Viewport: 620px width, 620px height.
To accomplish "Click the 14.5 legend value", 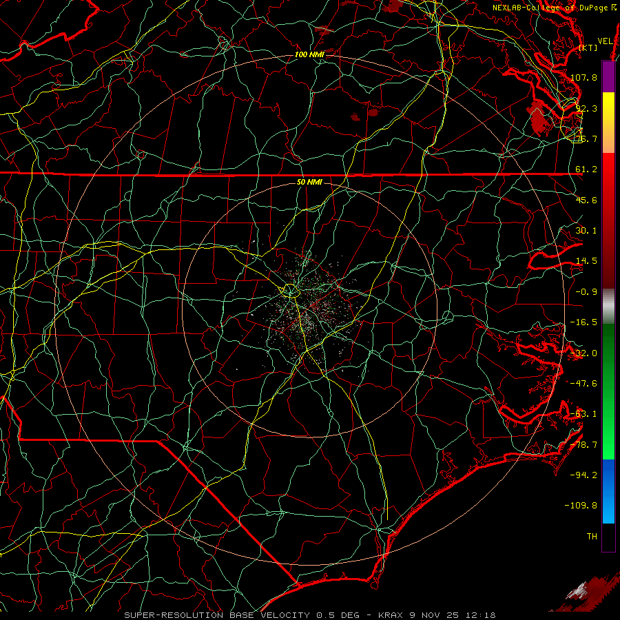I will point(586,261).
